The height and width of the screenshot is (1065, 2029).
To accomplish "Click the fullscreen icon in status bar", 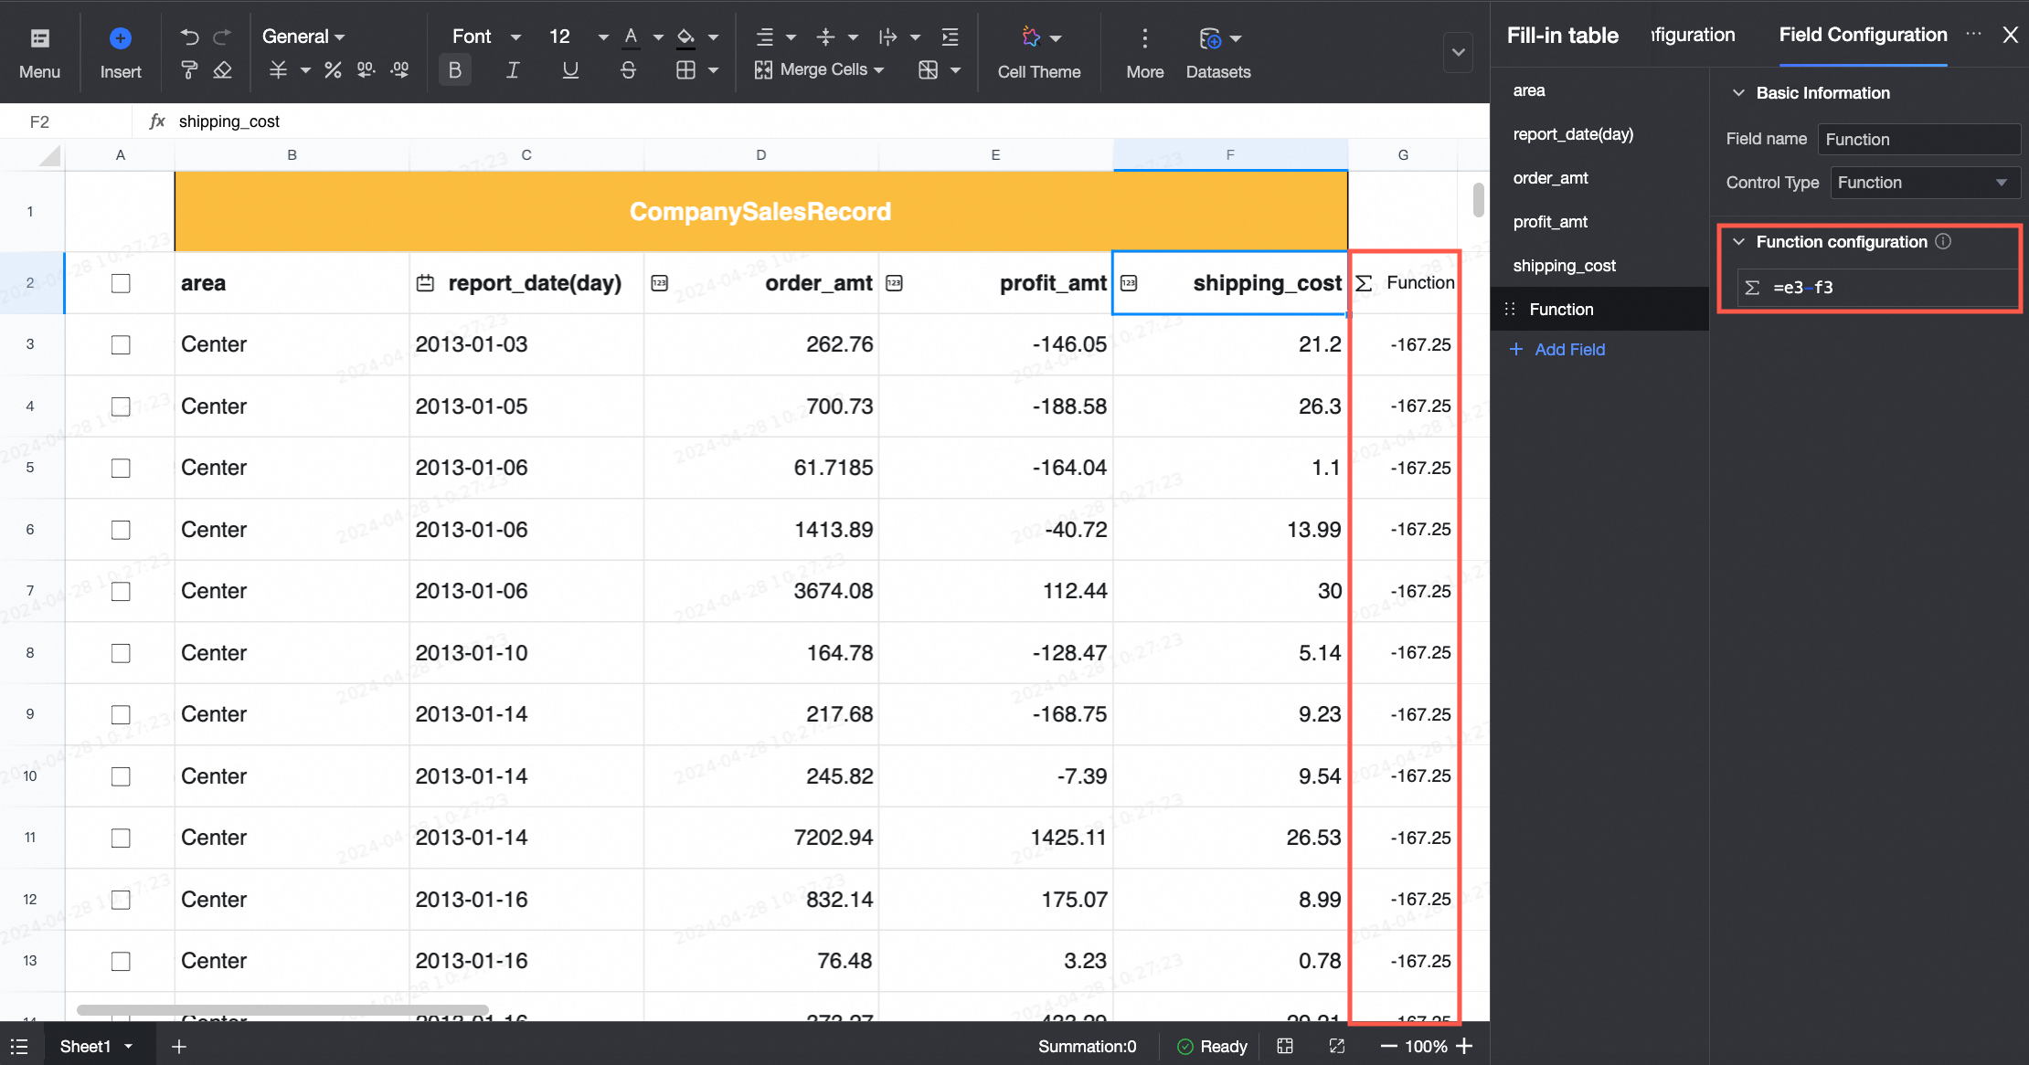I will pos(1337,1046).
